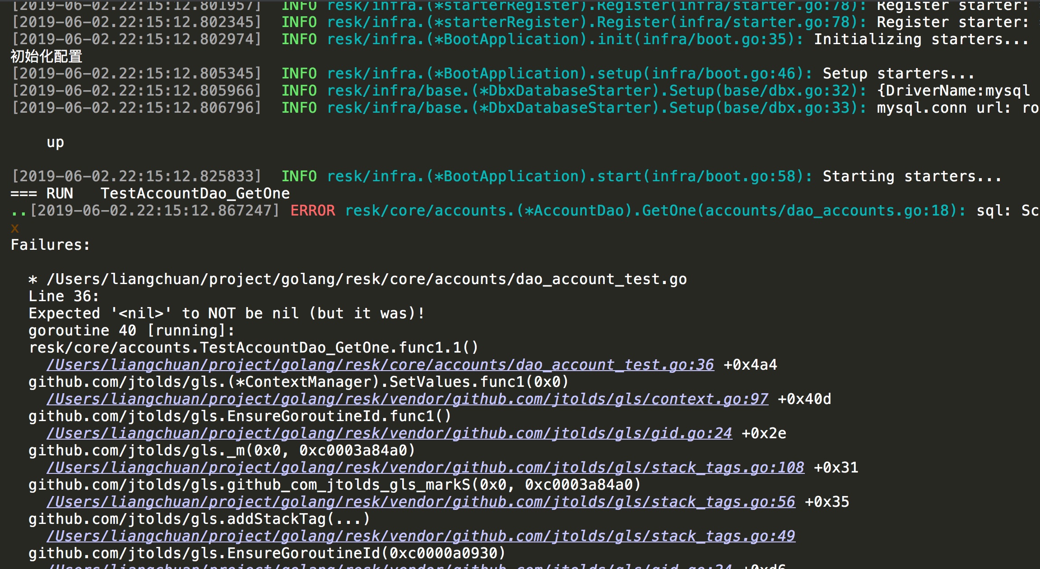Click the 'Expected '<nil>' to NOT be nil' message
Screen dimensions: 1040x569
227,313
